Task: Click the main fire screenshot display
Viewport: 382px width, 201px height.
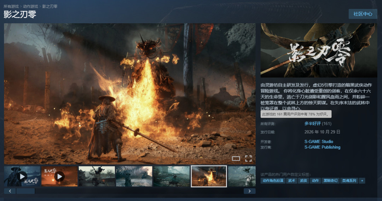Action: 130,94
